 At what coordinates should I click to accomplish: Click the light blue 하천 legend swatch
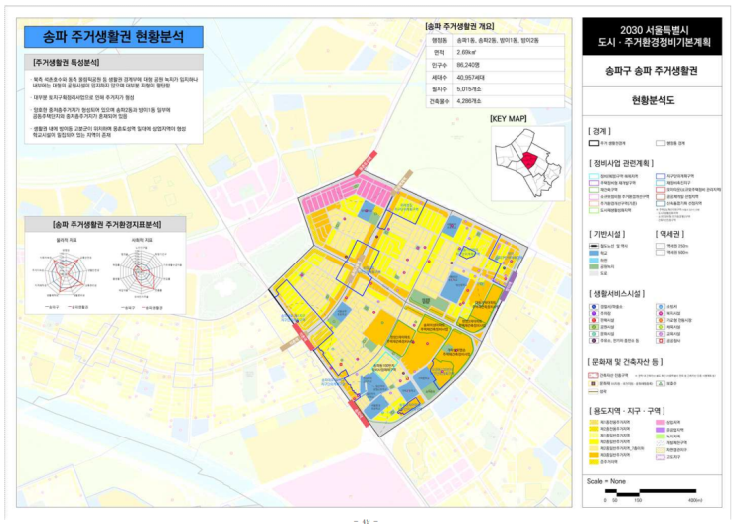594,260
